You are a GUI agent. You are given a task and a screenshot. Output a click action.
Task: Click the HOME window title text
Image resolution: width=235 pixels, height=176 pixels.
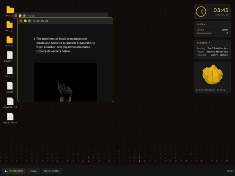31,16
